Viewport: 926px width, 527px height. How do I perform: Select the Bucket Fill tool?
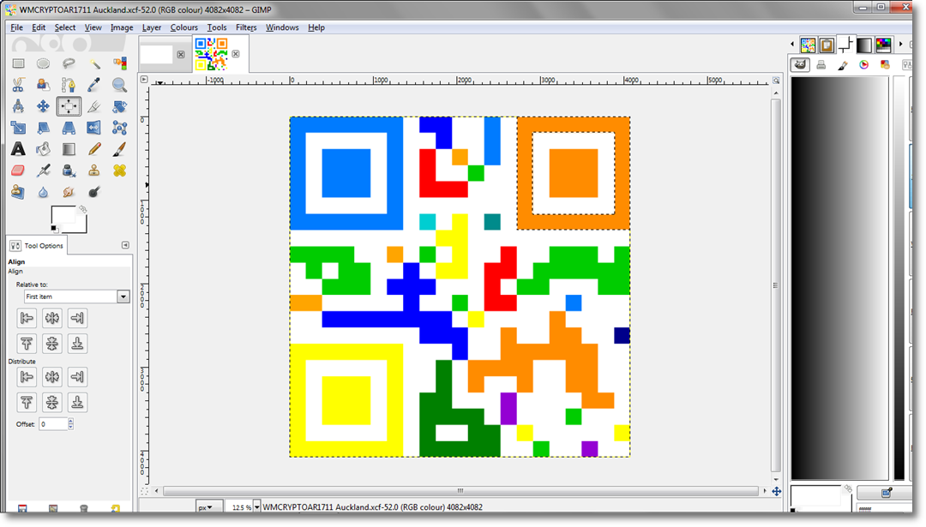(43, 149)
